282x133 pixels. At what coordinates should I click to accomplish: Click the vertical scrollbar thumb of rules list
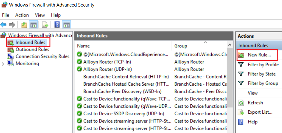[229, 77]
